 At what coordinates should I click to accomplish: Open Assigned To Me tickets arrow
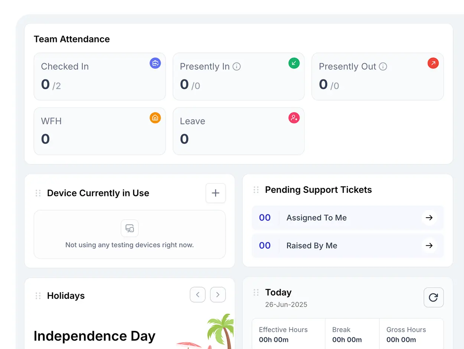(429, 218)
